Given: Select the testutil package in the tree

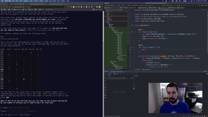Looking at the screenshot, I should click(x=120, y=58).
